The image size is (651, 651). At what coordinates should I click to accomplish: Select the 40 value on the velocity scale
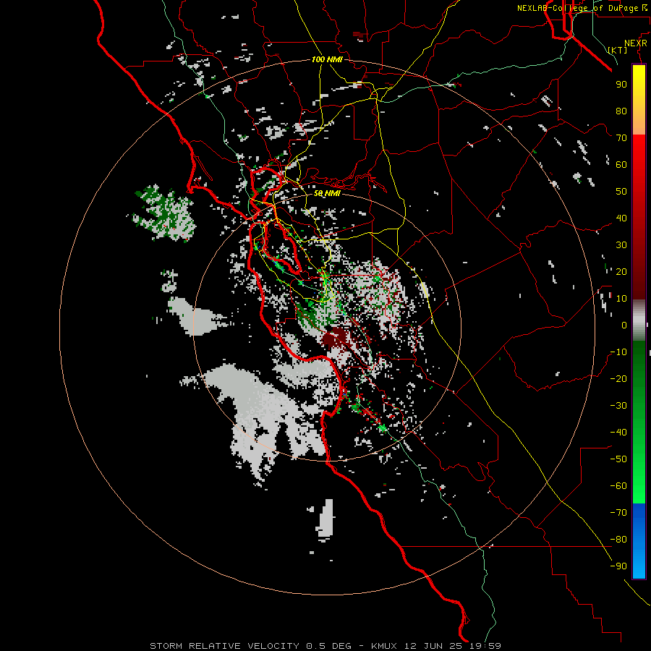(621, 218)
